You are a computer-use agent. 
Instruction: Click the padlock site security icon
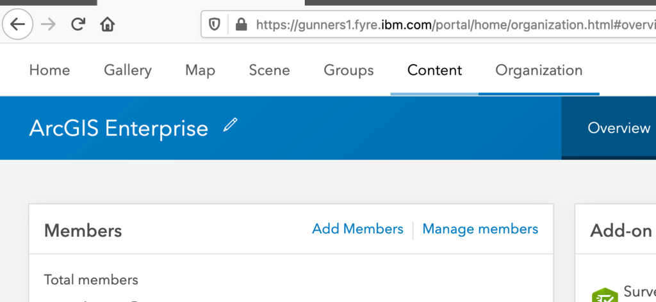coord(241,25)
